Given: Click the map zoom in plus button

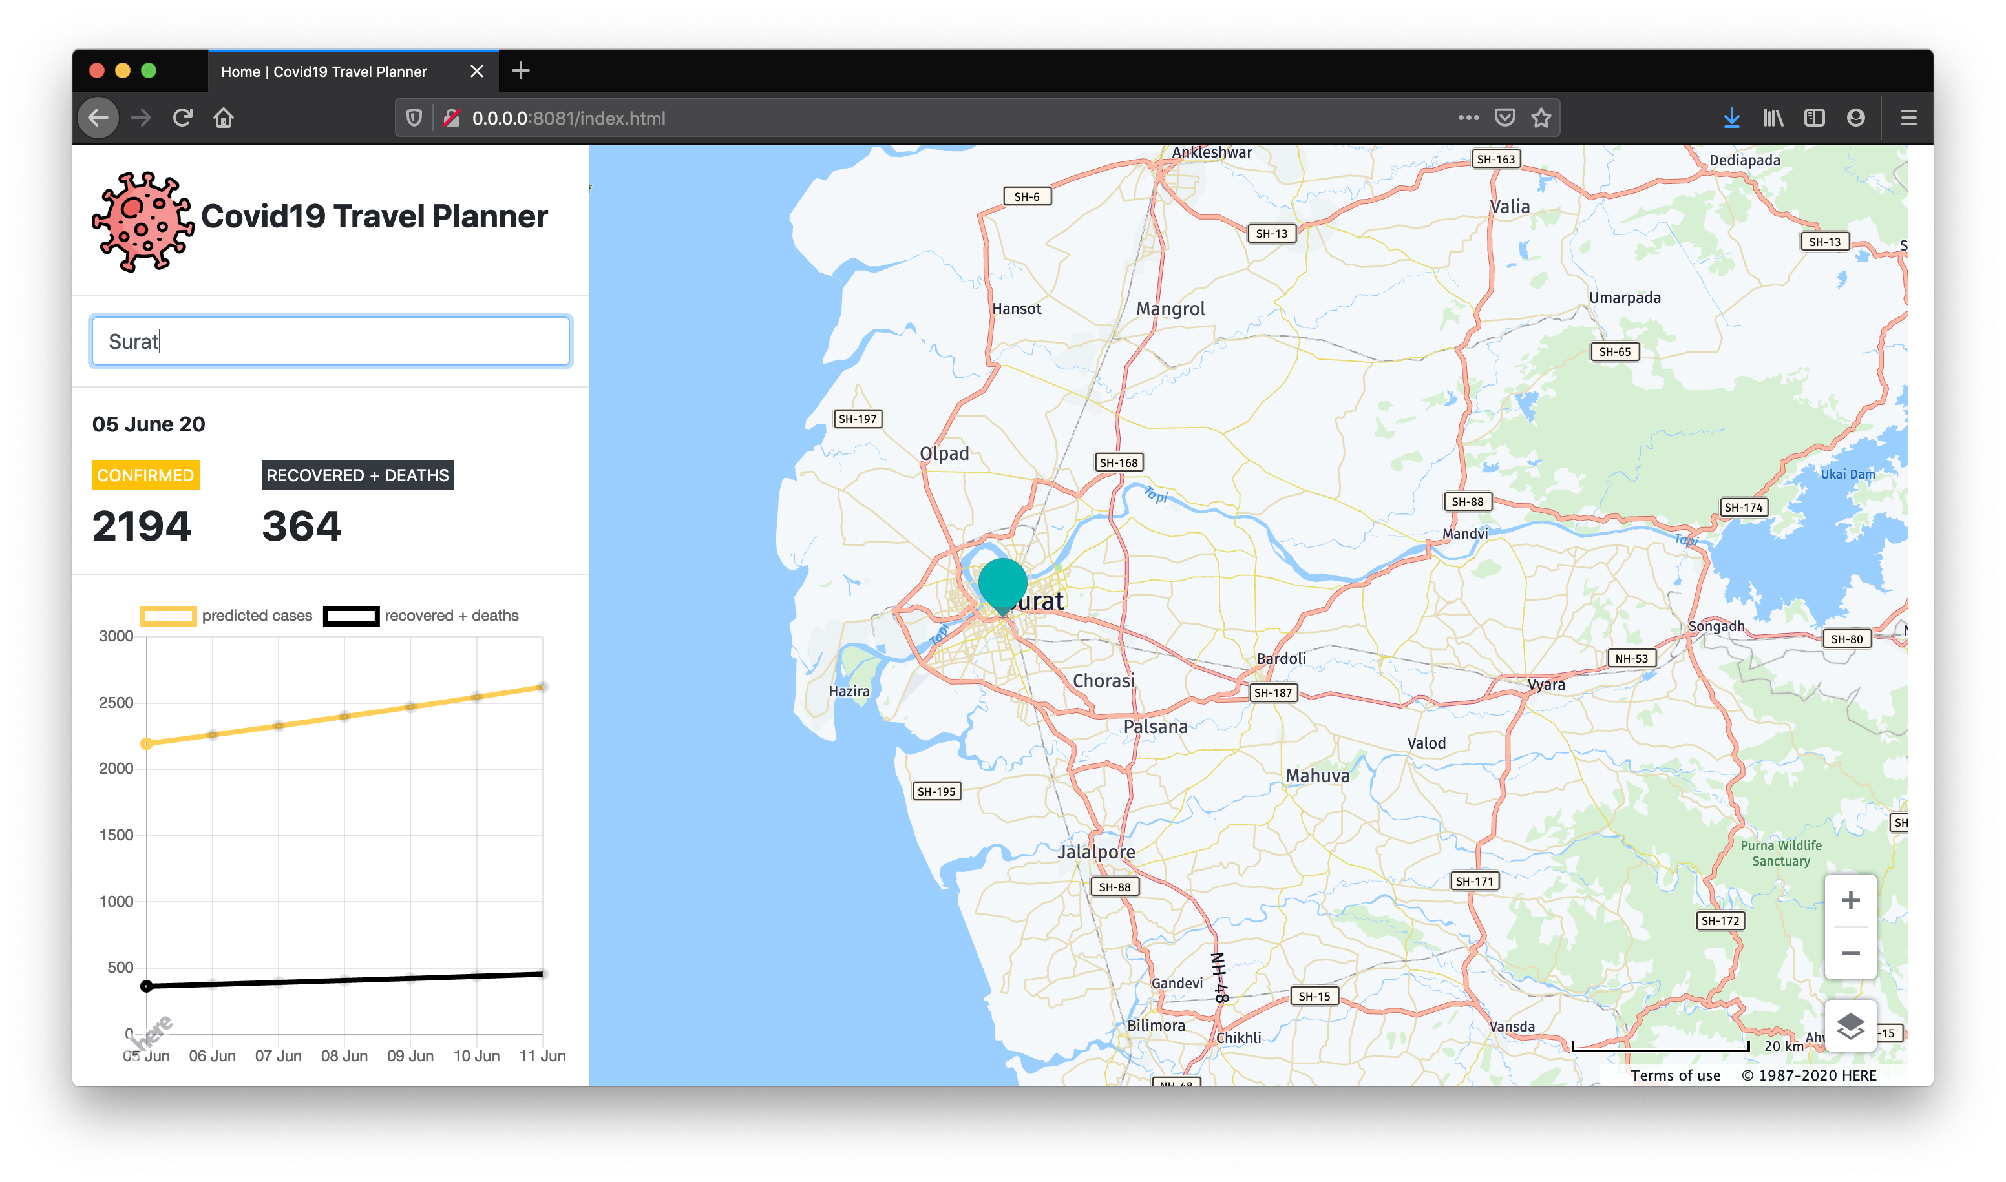Looking at the screenshot, I should coord(1850,901).
